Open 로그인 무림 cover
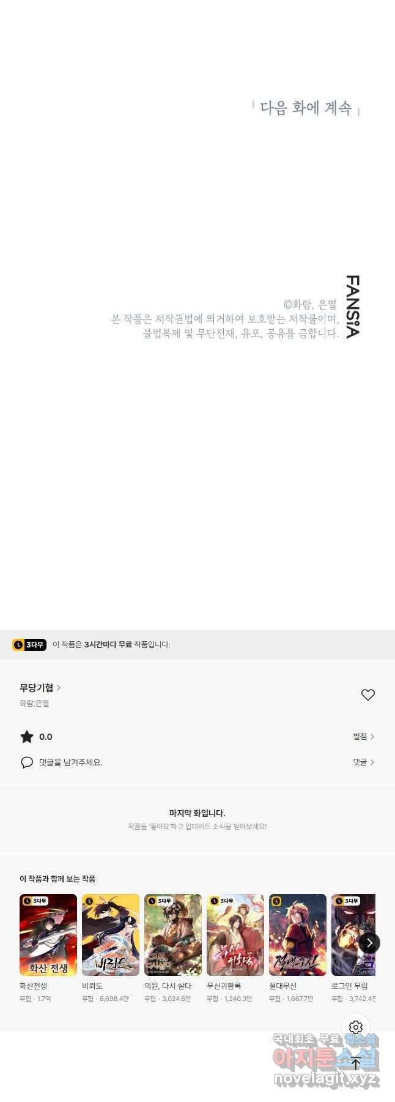This screenshot has height=1102, width=395. [x=353, y=935]
